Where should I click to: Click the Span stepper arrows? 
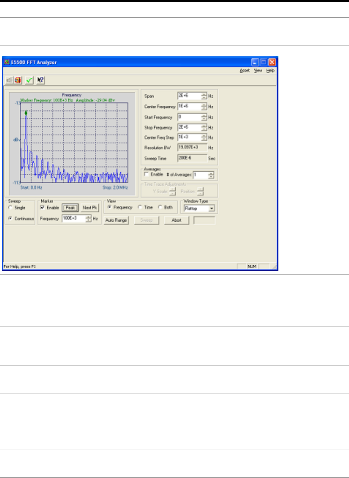point(204,96)
